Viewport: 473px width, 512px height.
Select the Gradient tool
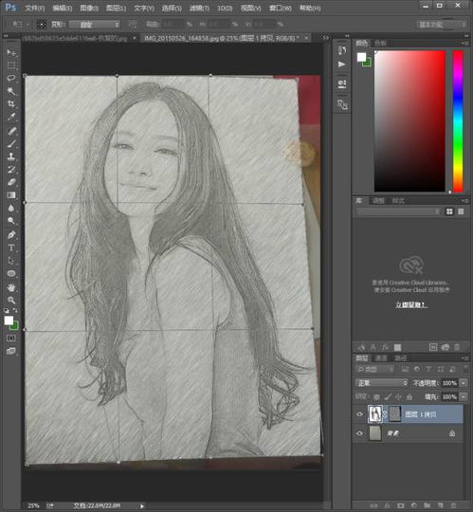11,195
